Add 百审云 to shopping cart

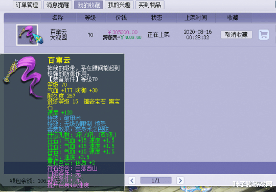click(x=264, y=35)
